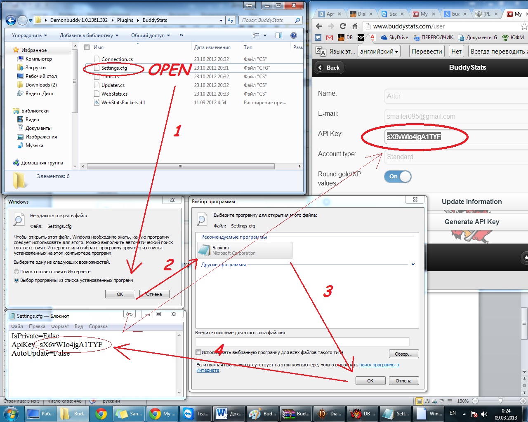The image size is (528, 422).
Task: Open Notepad's Справка menu
Action: pyautogui.click(x=98, y=326)
